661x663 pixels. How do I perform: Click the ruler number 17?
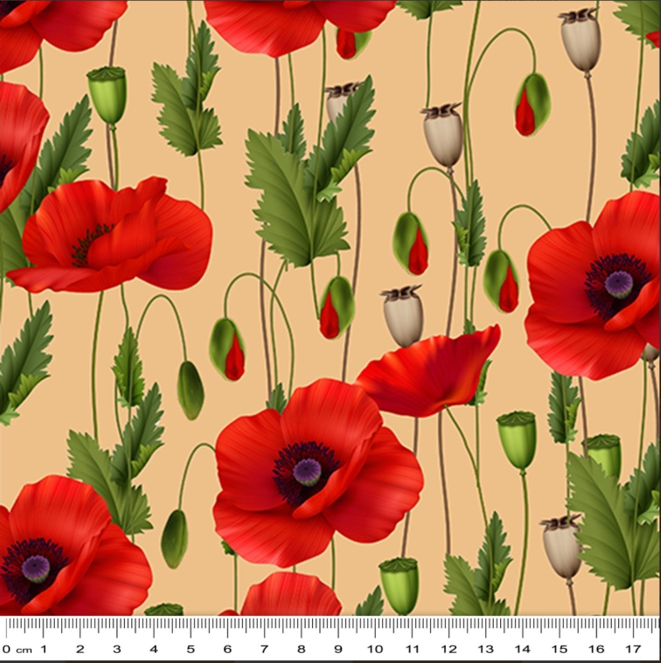pos(633,649)
